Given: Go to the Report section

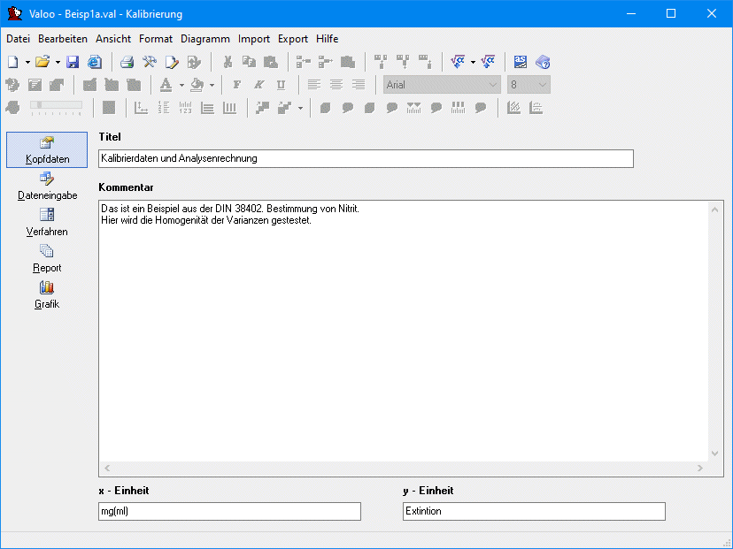Looking at the screenshot, I should point(47,258).
